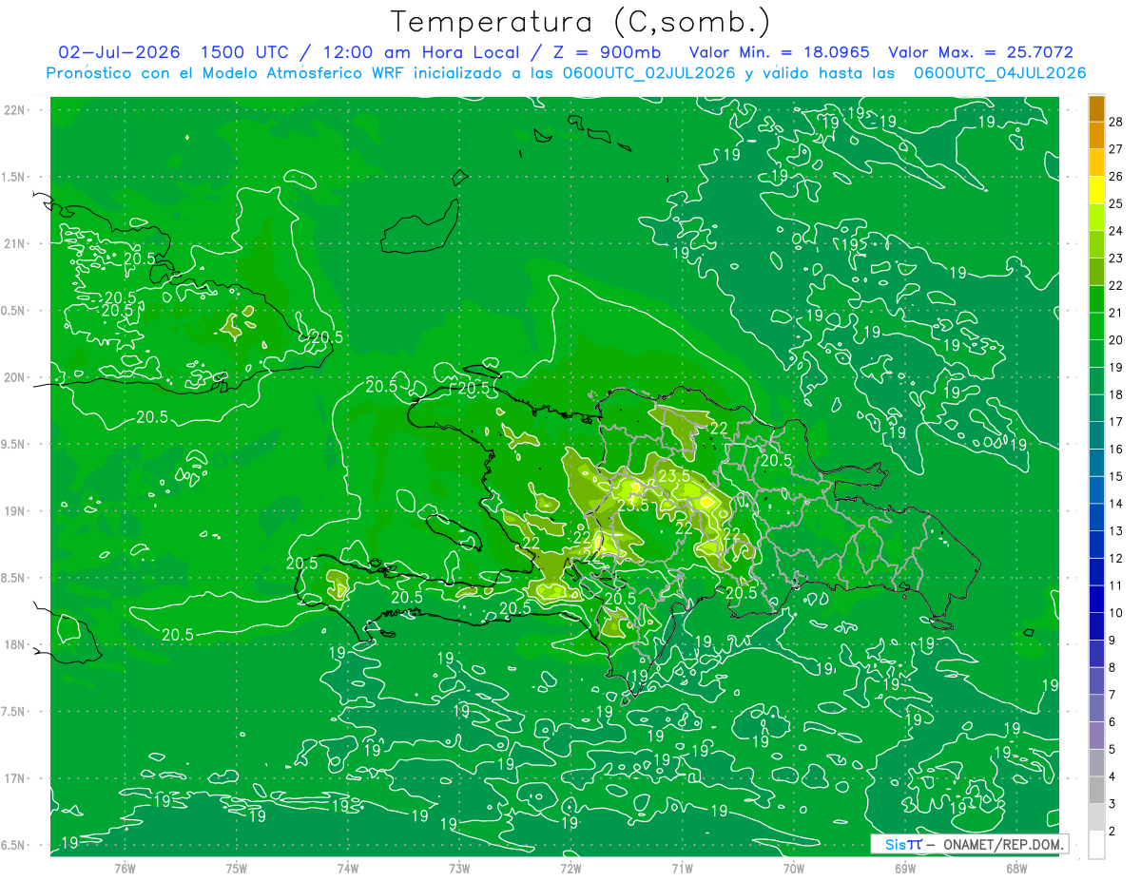The height and width of the screenshot is (881, 1141).
Task: Pick the orange swatch between legend values 27 and 28
Action: [x=1096, y=135]
